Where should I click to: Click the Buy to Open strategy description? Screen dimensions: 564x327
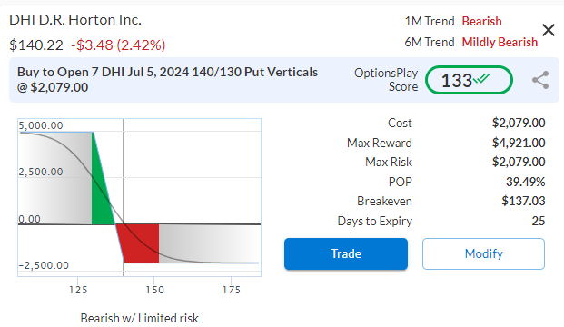pyautogui.click(x=167, y=80)
